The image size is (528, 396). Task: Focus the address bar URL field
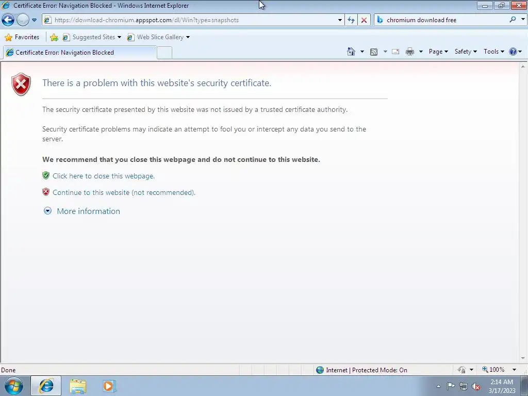tap(194, 20)
